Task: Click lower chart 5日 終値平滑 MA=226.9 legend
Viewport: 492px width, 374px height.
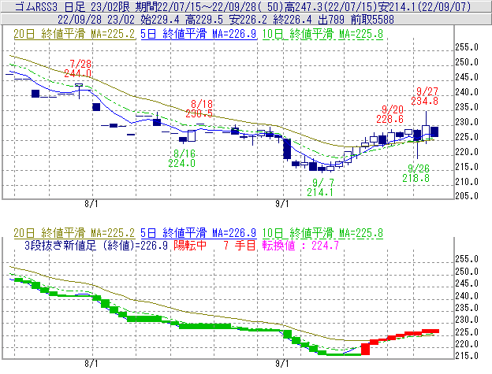Action: coord(199,233)
